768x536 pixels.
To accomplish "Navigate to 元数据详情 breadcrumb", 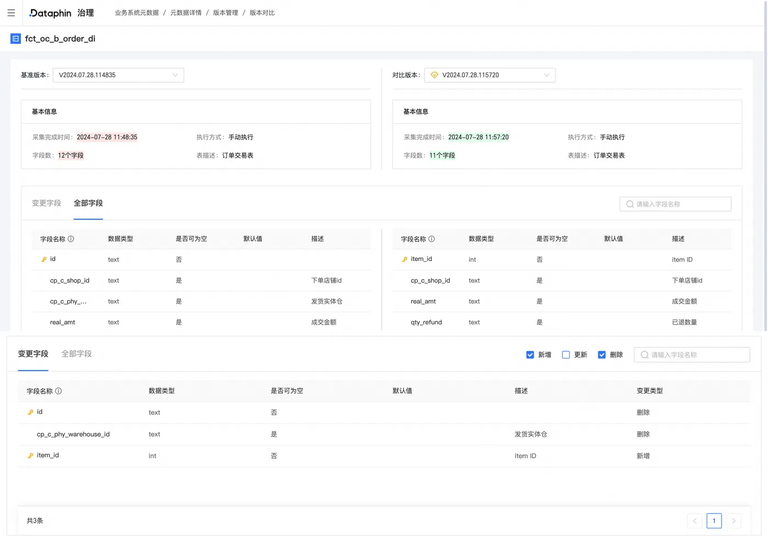I will (186, 13).
